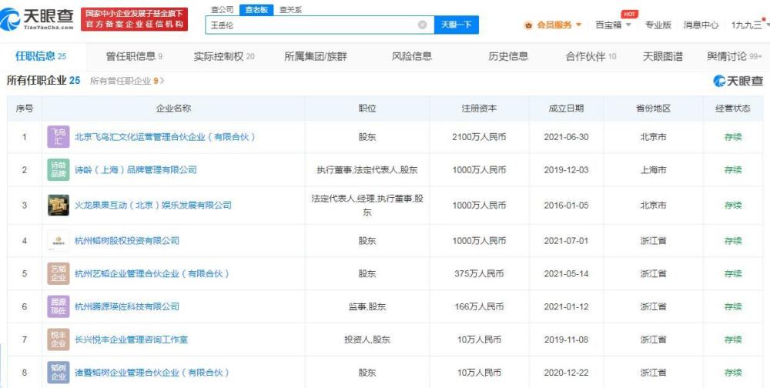Open the 风险信息 tab
The width and height of the screenshot is (770, 388).
pyautogui.click(x=412, y=56)
